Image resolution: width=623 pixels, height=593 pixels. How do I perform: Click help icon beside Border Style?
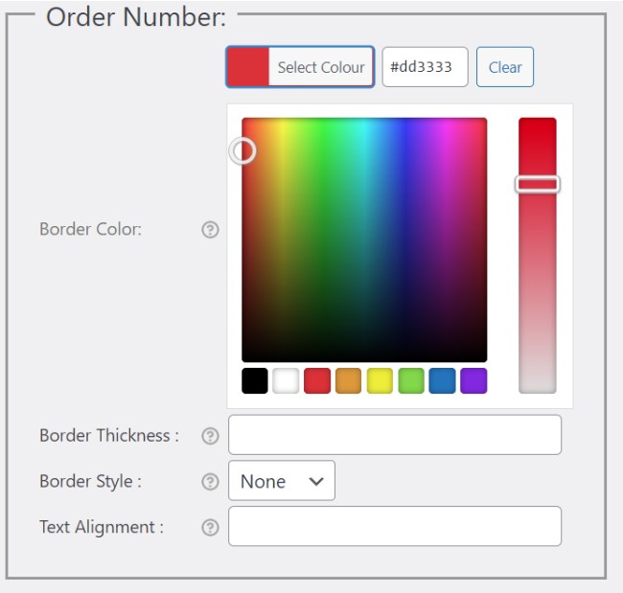pyautogui.click(x=211, y=482)
